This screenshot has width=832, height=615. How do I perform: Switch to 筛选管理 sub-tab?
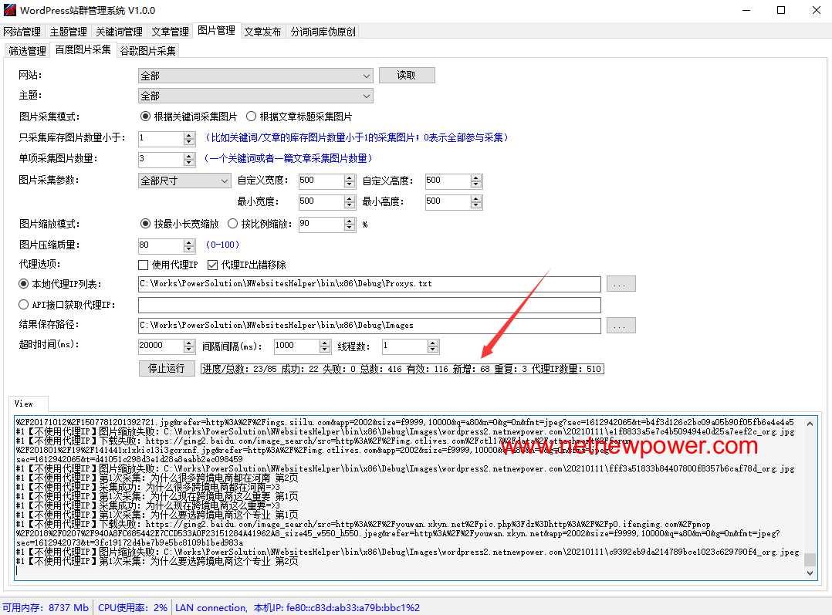click(x=28, y=51)
